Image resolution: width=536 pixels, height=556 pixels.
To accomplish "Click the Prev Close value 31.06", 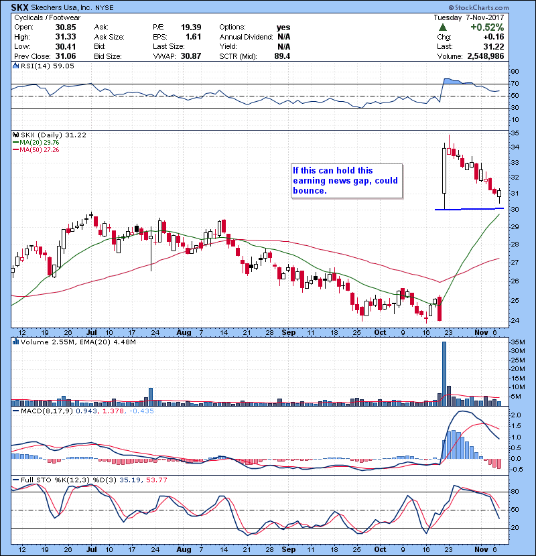I will pos(66,56).
